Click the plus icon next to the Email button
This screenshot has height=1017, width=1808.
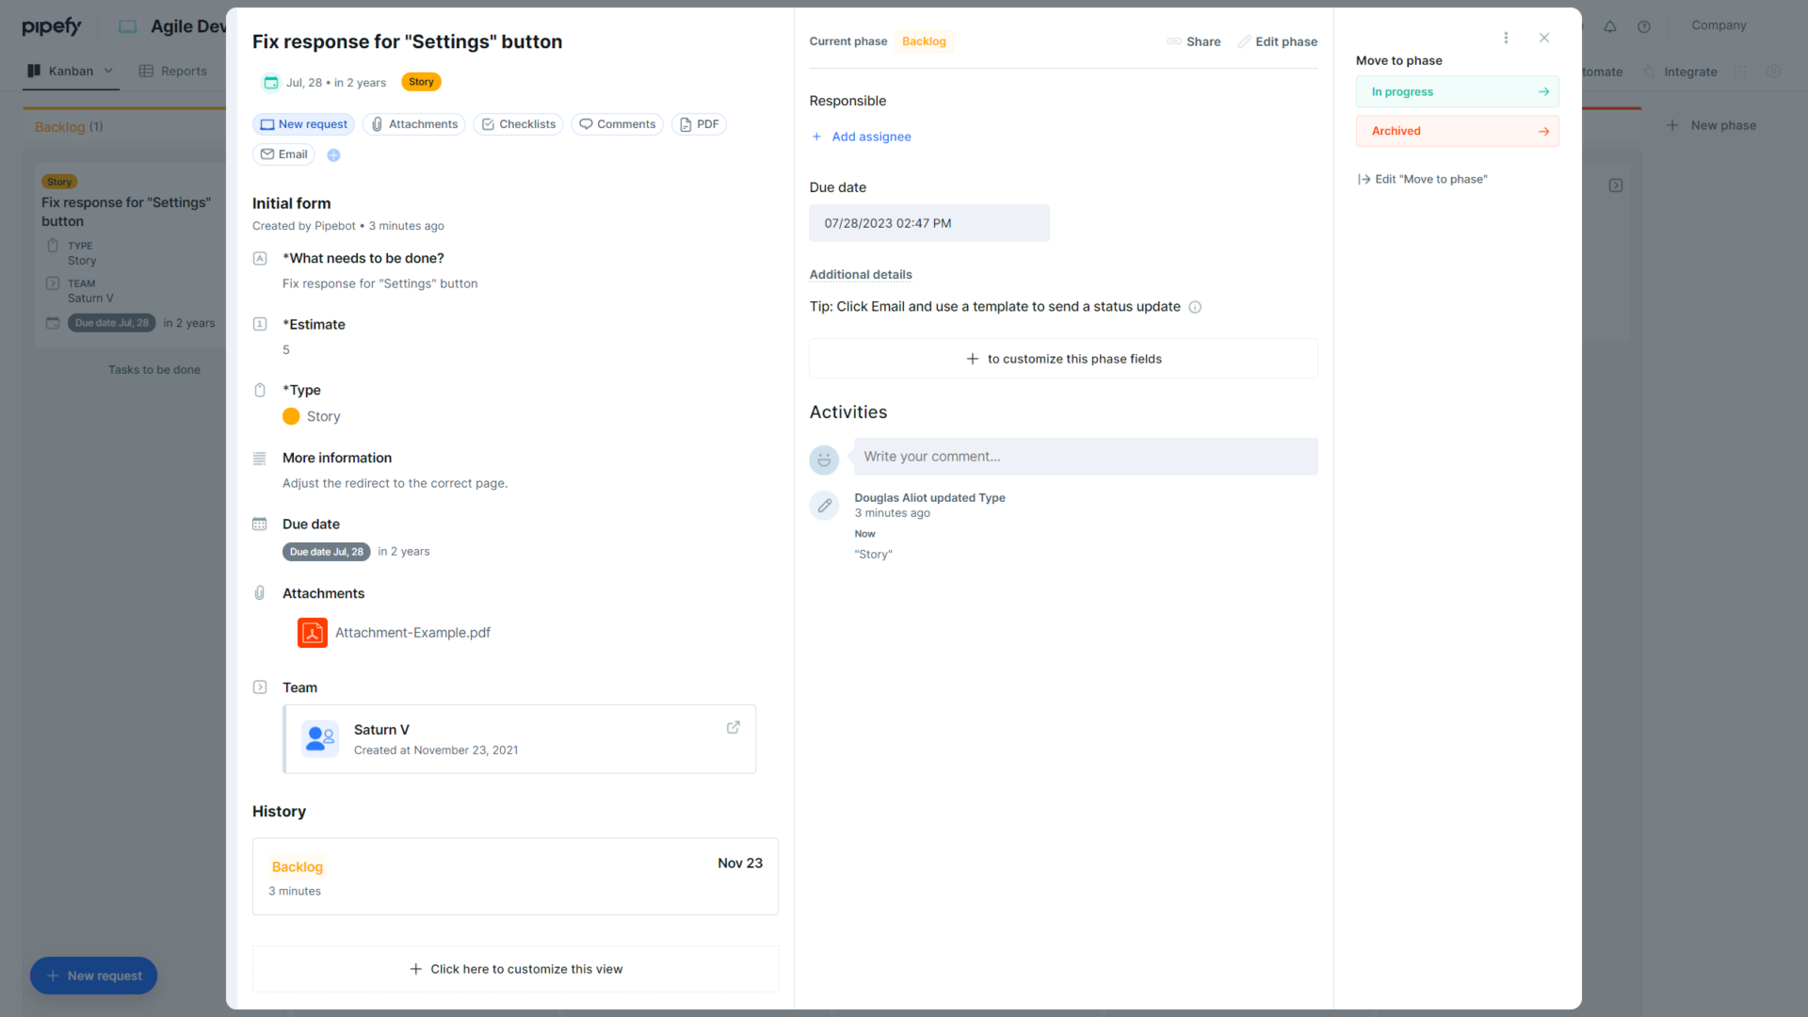coord(333,154)
